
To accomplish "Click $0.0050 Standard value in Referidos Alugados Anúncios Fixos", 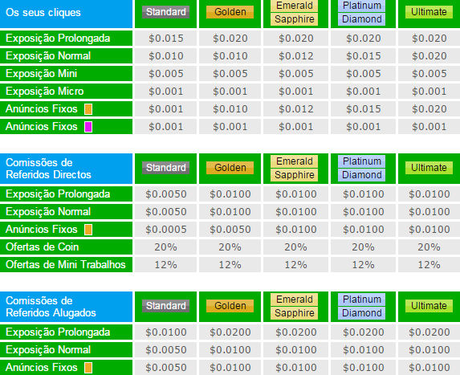I will [x=165, y=368].
